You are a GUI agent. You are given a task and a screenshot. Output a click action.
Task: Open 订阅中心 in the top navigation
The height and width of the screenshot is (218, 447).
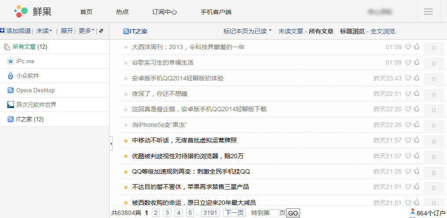pos(165,12)
